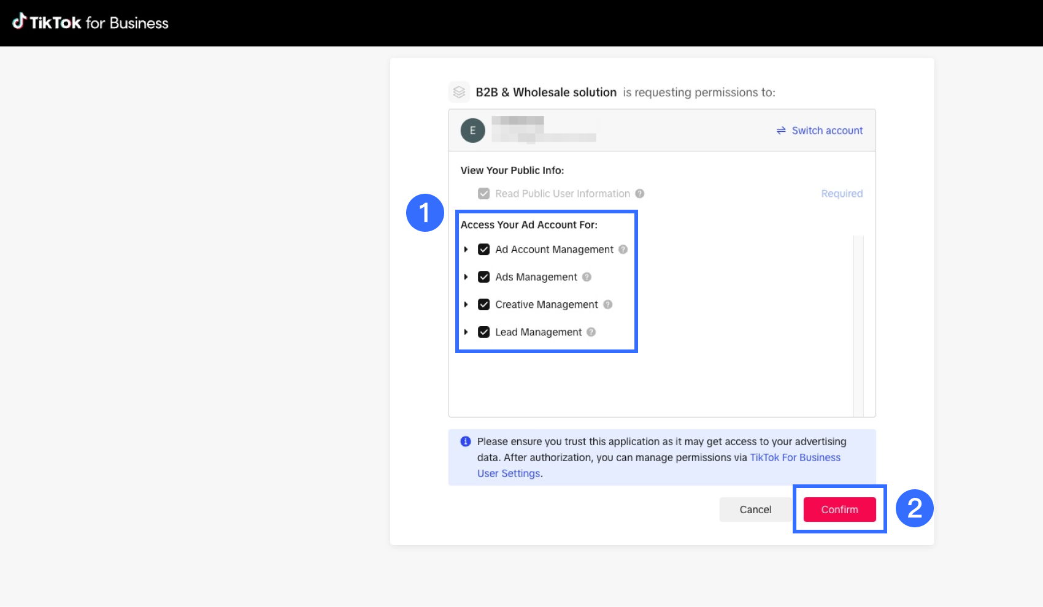Open help icon next to Ad Account Management

[623, 250]
